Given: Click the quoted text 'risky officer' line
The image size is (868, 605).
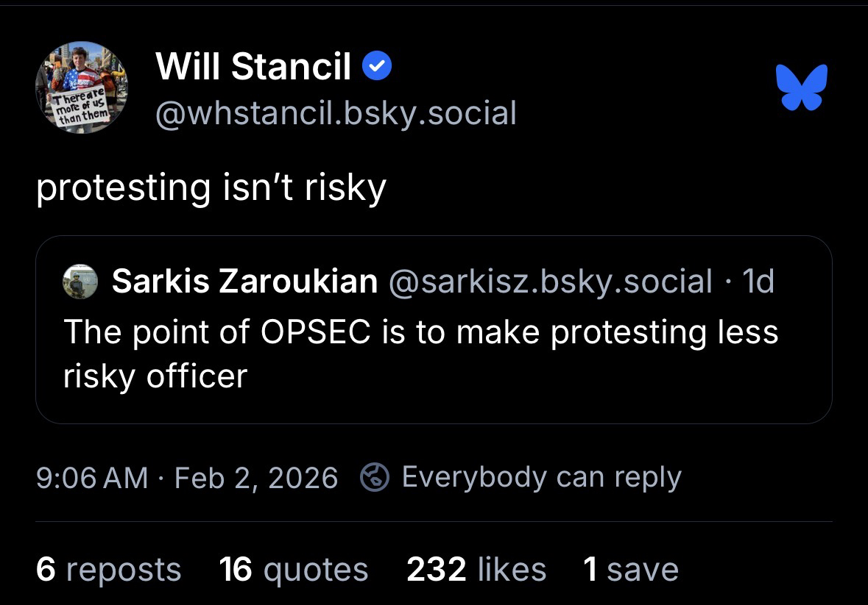Looking at the screenshot, I should tap(155, 376).
